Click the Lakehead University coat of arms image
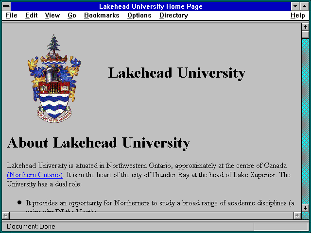The image size is (311, 233). point(54,79)
